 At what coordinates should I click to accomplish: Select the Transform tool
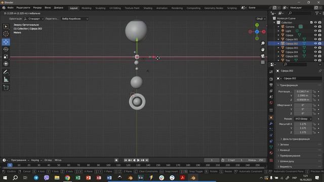pos(6,64)
